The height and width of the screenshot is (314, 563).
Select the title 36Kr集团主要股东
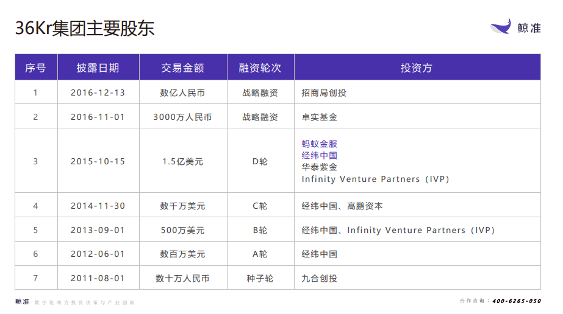[x=85, y=28]
